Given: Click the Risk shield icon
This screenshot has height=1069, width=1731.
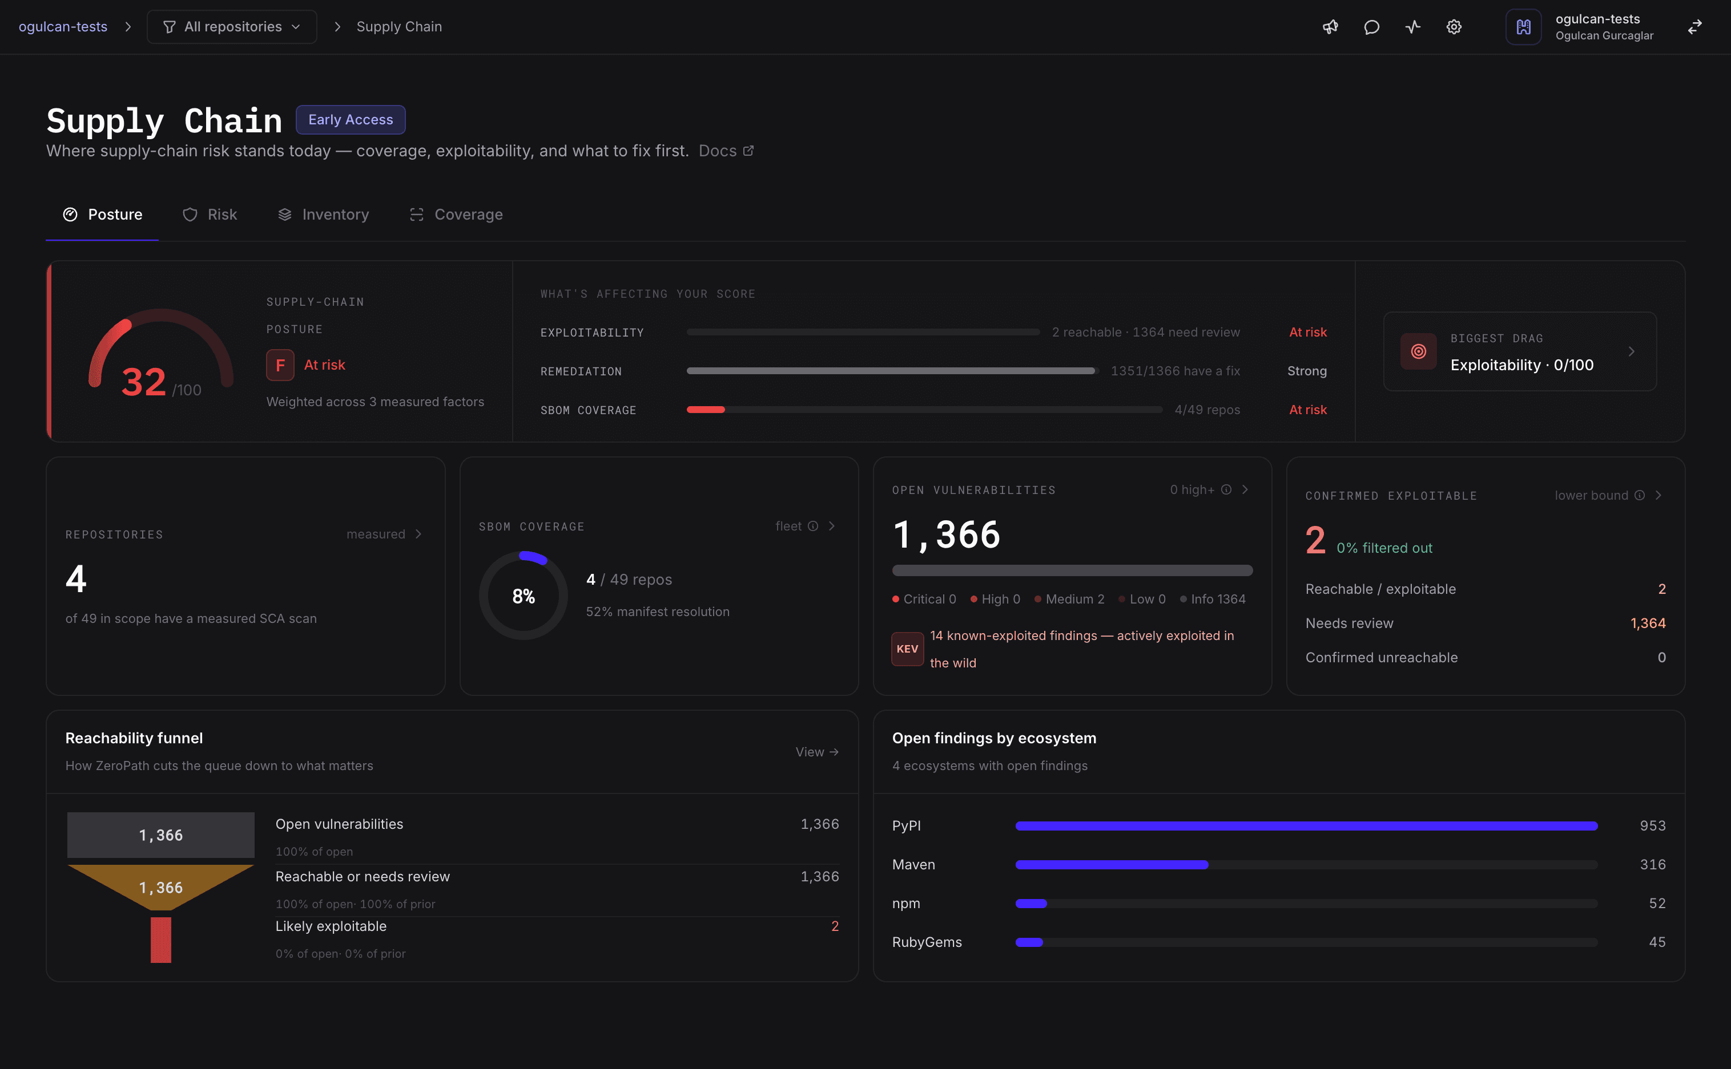Looking at the screenshot, I should (190, 214).
